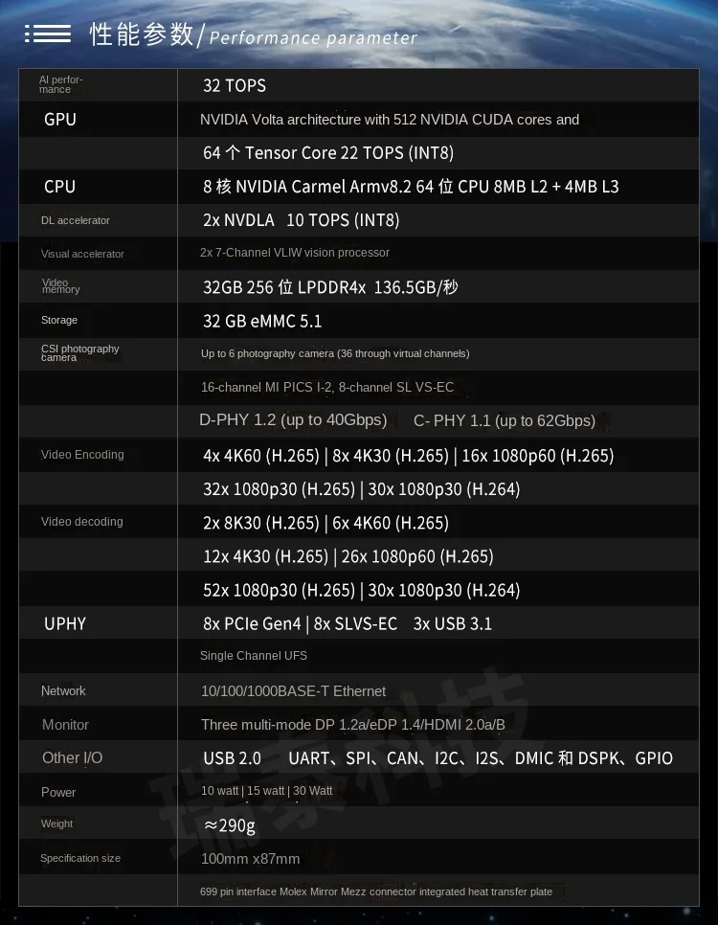
Task: Click the Video decoding label
Action: point(82,522)
